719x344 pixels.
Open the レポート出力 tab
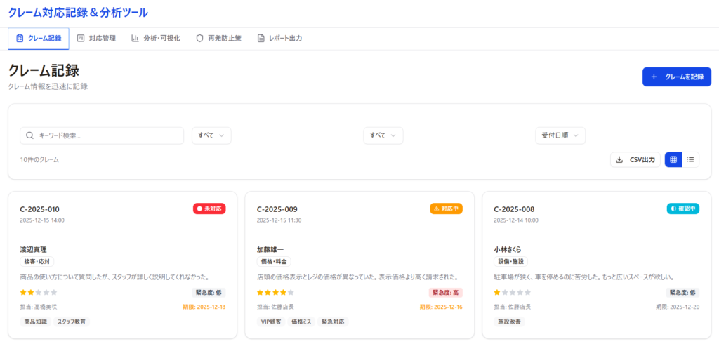[x=279, y=39]
